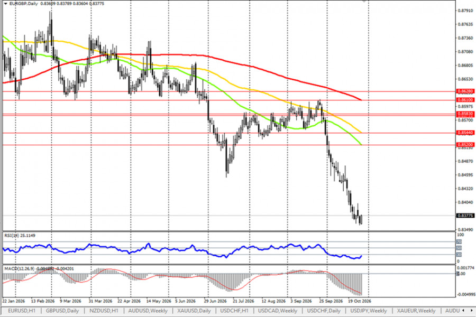The height and width of the screenshot is (317, 476).
Task: Switch to the EURUSD,H1 chart tab
Action: tap(22, 311)
